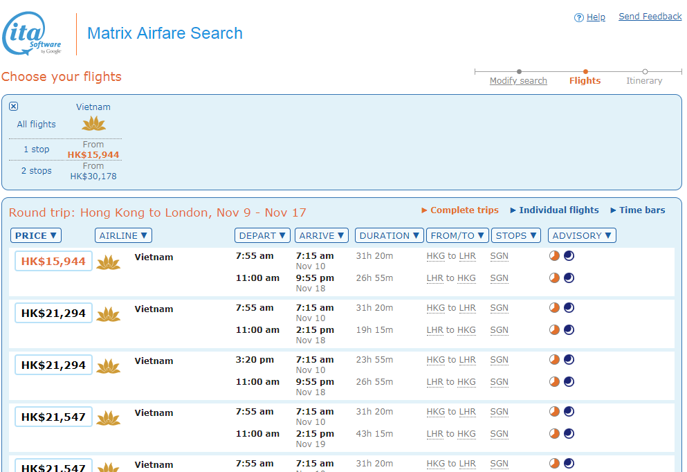The height and width of the screenshot is (472, 687).
Task: Click moon advisory icon on 43h 15m return row
Action: pyautogui.click(x=569, y=433)
